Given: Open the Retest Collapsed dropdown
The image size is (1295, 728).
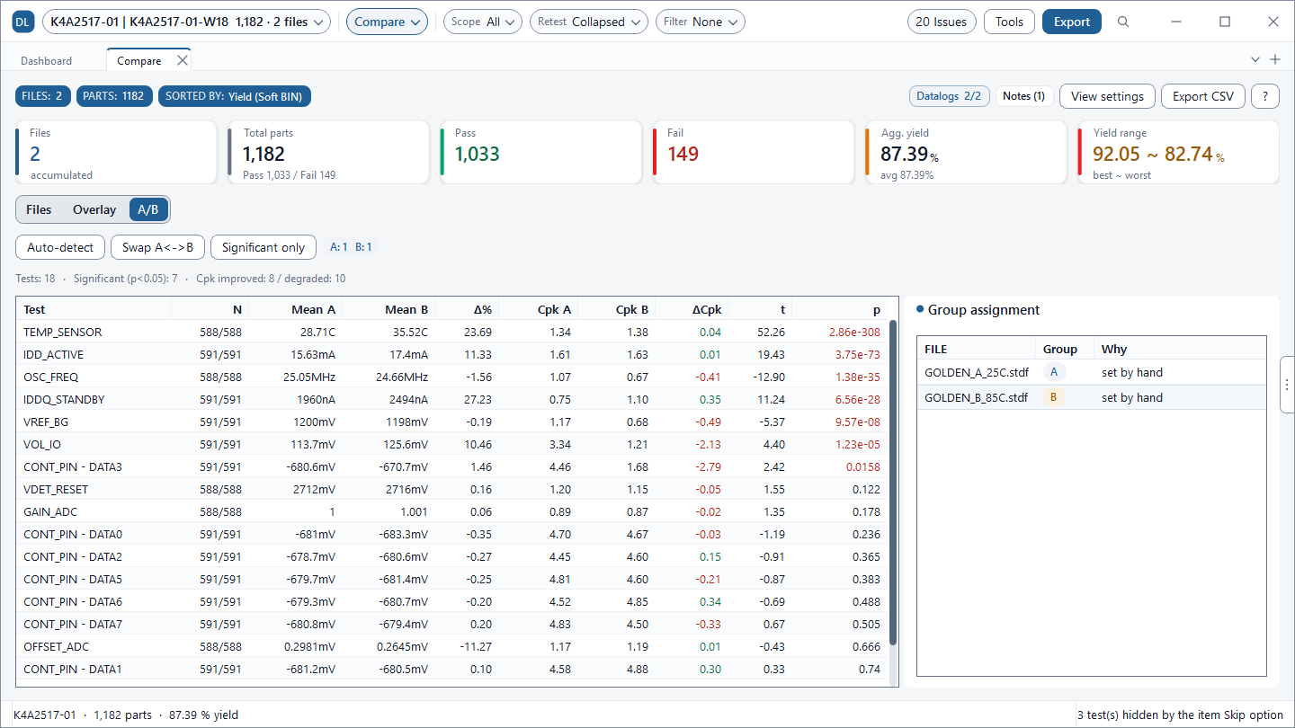Looking at the screenshot, I should coord(589,22).
